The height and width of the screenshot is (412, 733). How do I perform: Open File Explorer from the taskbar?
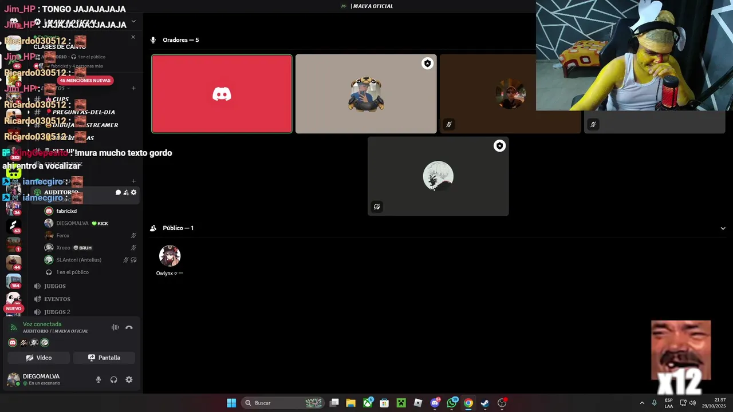pyautogui.click(x=351, y=403)
